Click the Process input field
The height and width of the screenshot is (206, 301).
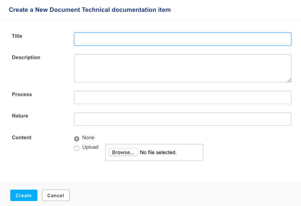pos(183,98)
